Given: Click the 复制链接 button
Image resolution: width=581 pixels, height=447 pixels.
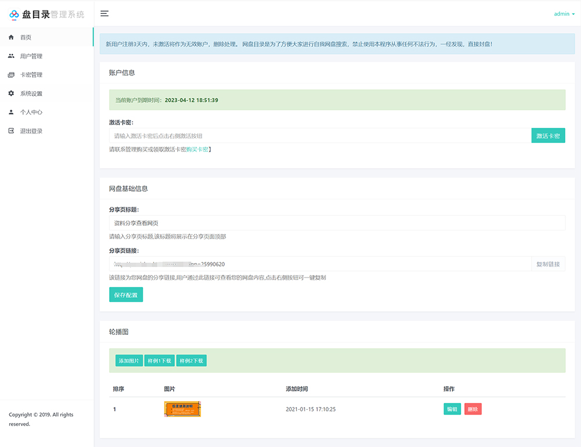Looking at the screenshot, I should 548,264.
